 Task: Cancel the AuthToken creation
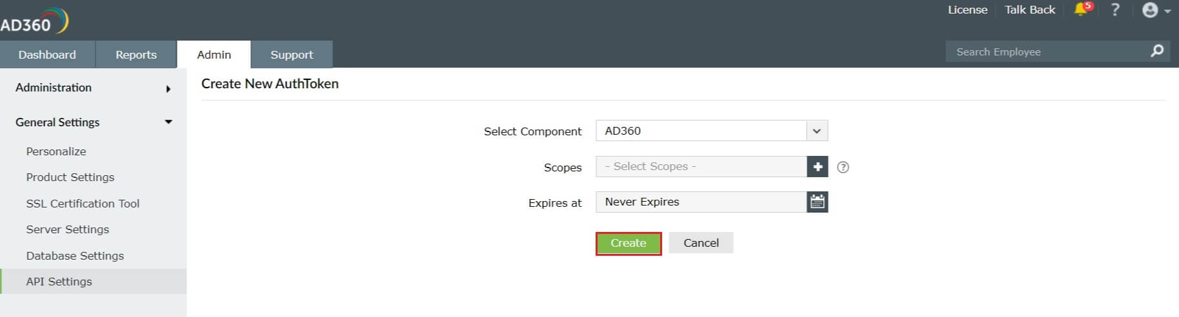point(701,244)
